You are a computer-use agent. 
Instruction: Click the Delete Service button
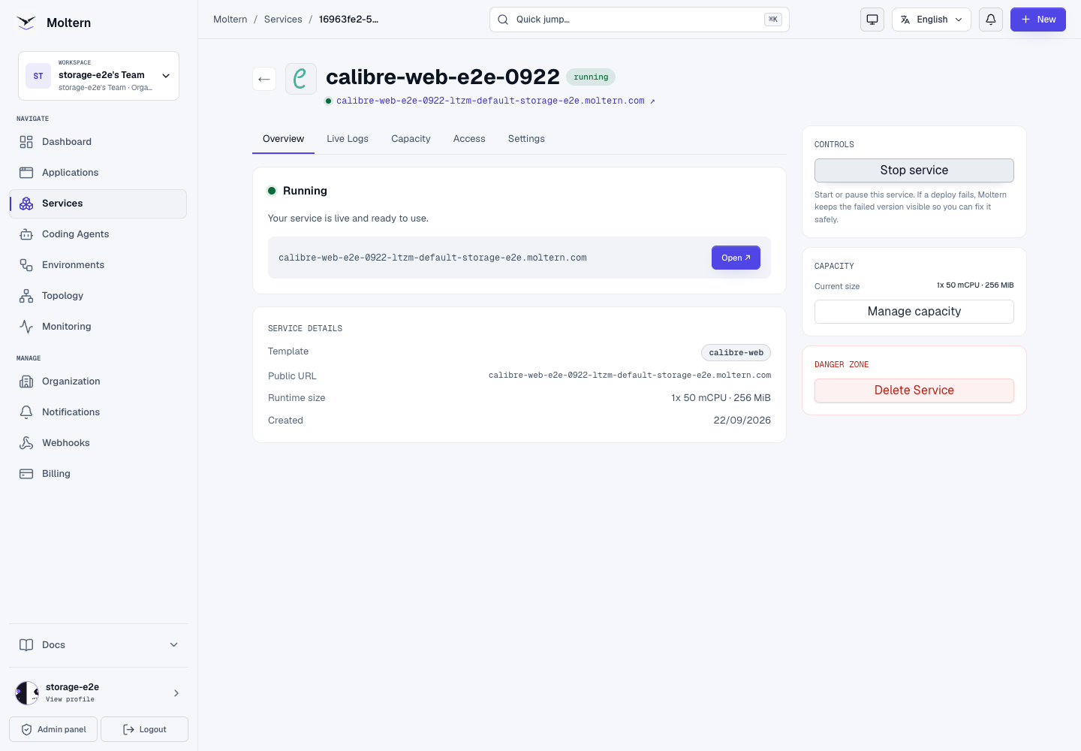914,391
